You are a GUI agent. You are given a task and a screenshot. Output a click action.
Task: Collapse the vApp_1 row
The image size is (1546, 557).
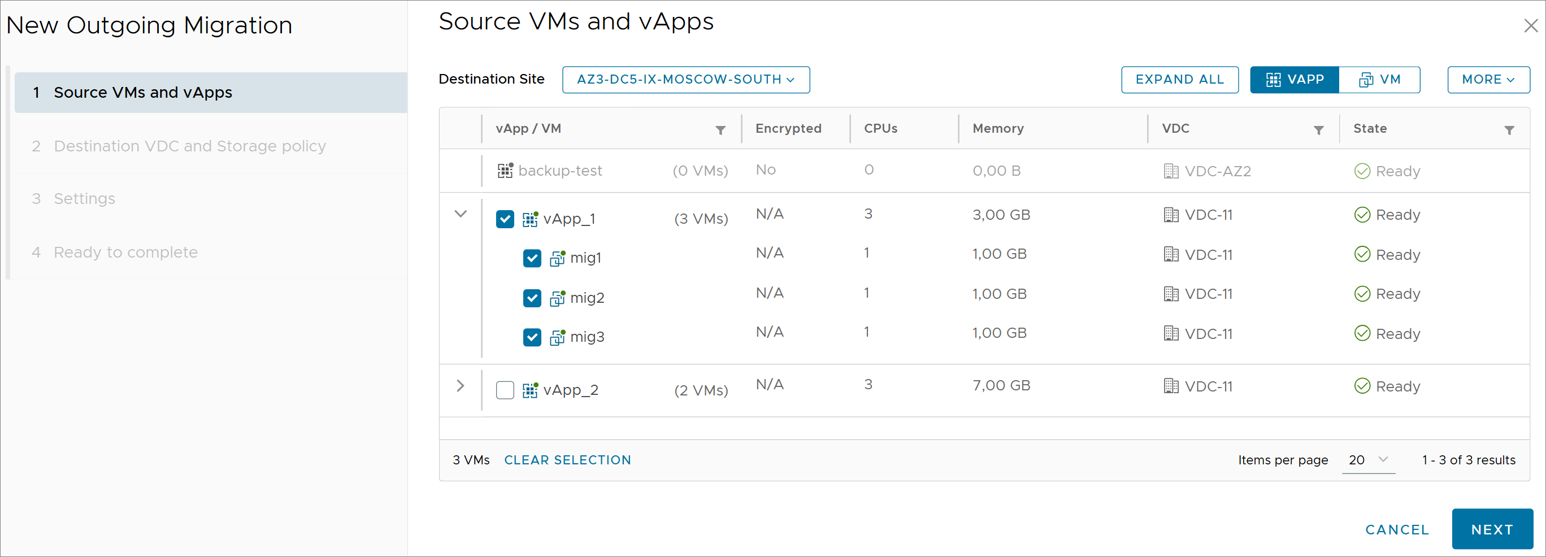pyautogui.click(x=461, y=214)
